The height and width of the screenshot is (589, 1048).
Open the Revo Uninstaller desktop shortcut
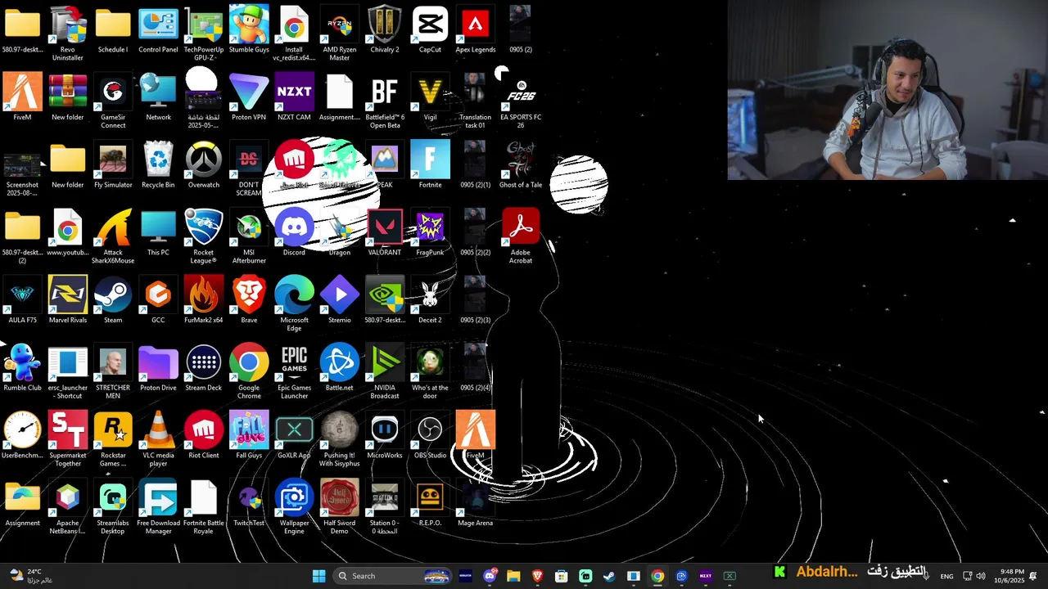pyautogui.click(x=67, y=32)
